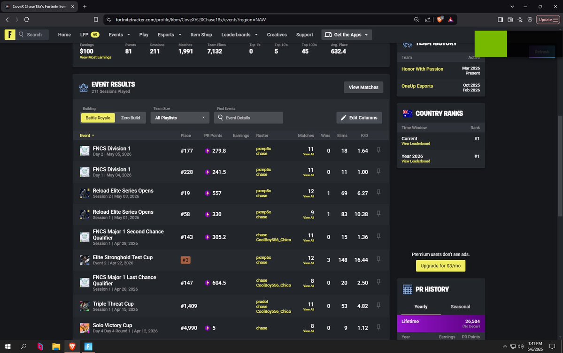The height and width of the screenshot is (353, 563).
Task: Pin the FNCS Major 1 Last Chance Qualifier row
Action: tap(378, 282)
